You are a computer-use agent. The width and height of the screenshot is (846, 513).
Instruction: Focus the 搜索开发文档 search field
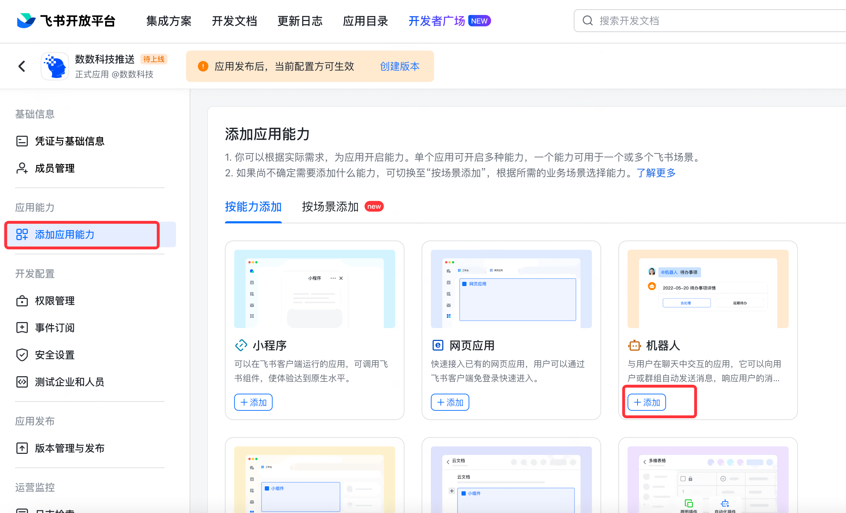click(x=709, y=21)
